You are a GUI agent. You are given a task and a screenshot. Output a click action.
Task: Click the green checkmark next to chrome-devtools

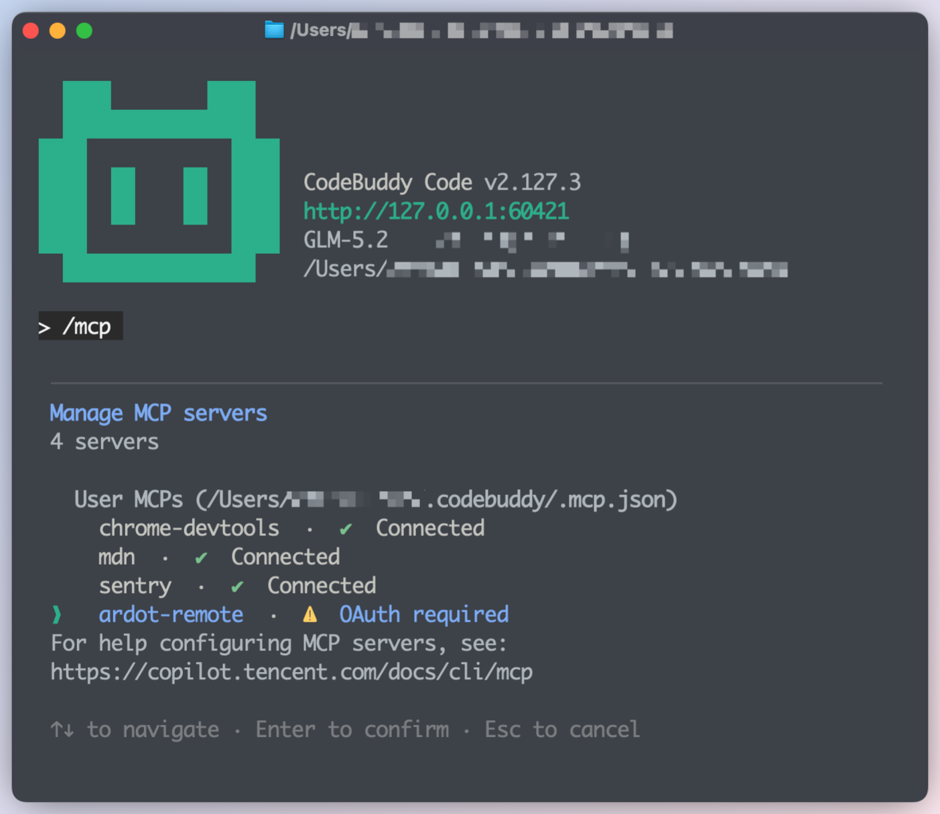click(346, 529)
